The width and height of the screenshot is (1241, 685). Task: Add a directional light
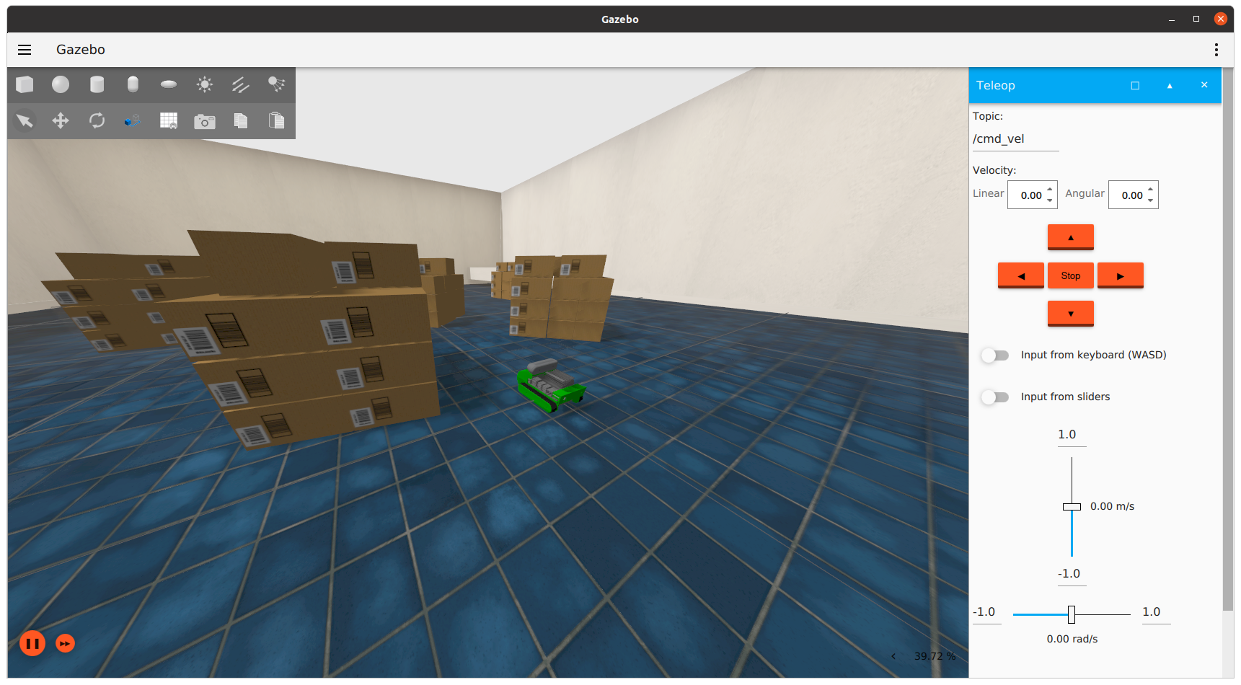pyautogui.click(x=241, y=85)
